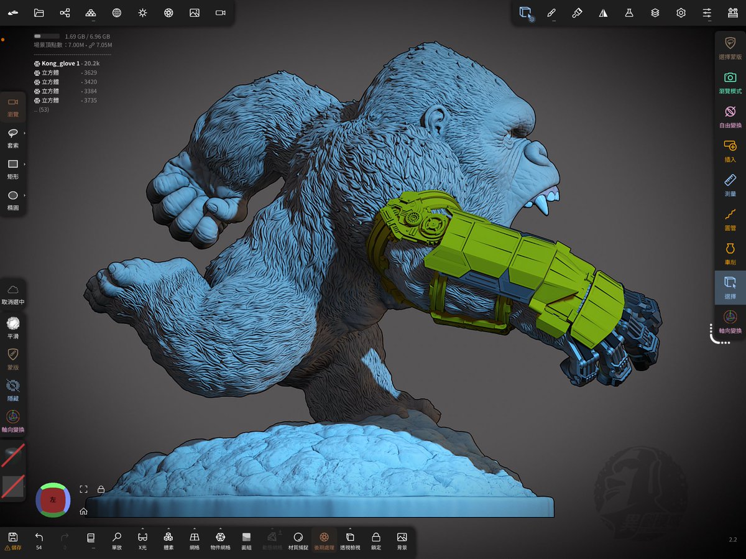Open the topology bricks menu
The width and height of the screenshot is (746, 559).
91,12
